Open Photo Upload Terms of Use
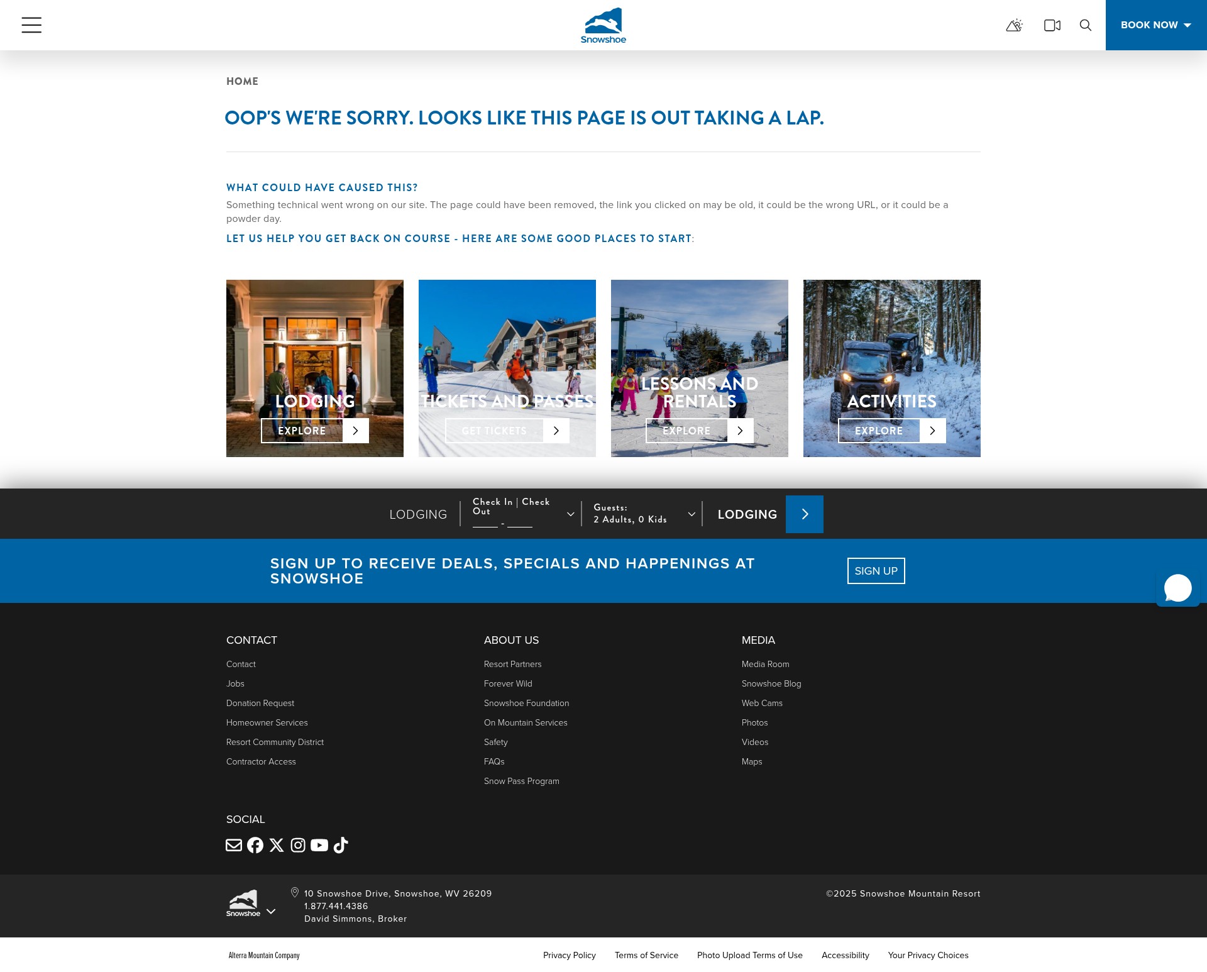 750,955
